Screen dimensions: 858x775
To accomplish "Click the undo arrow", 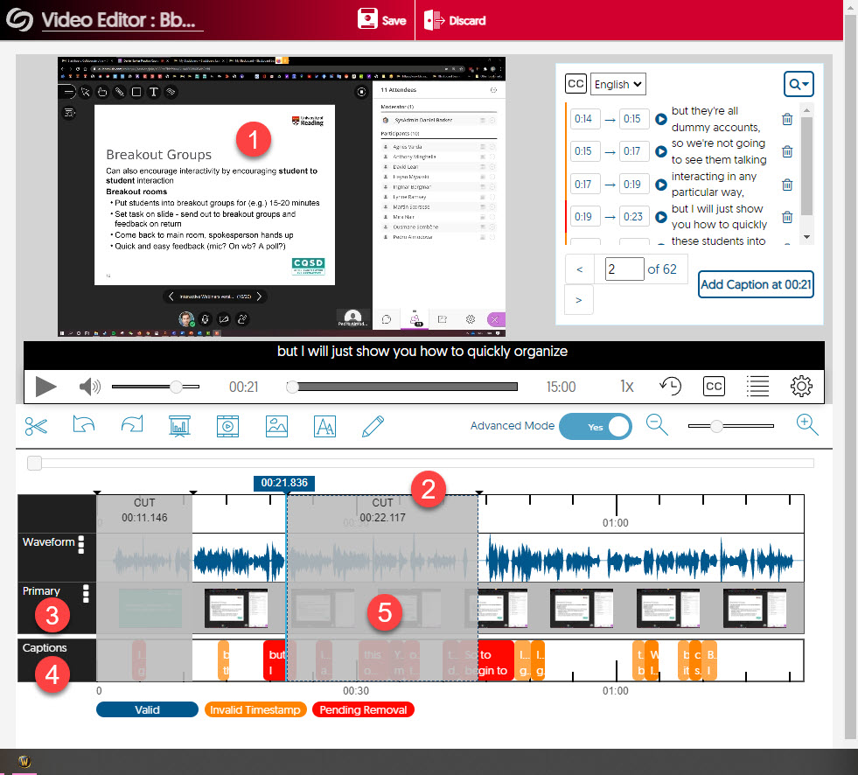I will (84, 425).
